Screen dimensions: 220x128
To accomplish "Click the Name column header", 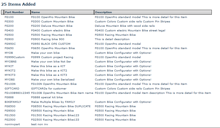I will pyautogui.click(x=35, y=12).
